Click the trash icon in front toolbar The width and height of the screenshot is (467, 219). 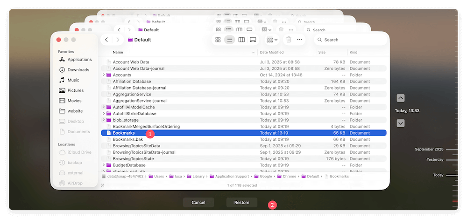tap(289, 40)
